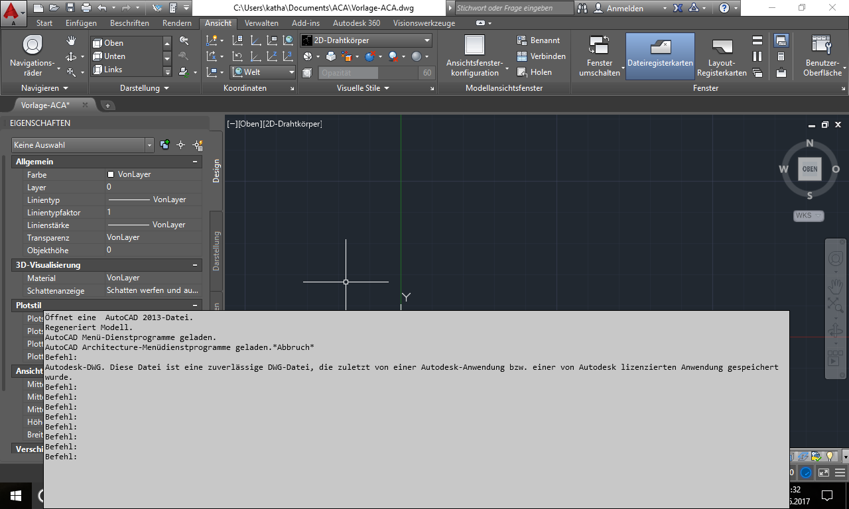Open the Keine Auswahl selection dropdown
The height and width of the screenshot is (509, 849).
82,145
